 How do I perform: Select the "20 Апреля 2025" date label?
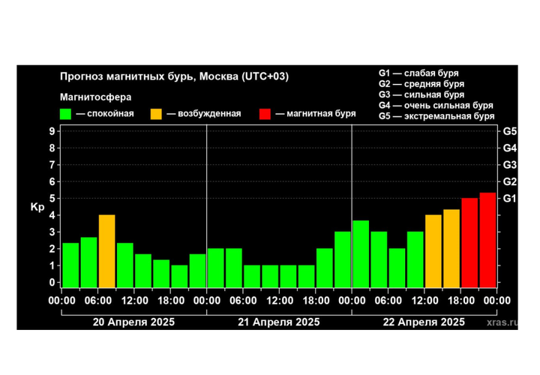(x=133, y=322)
